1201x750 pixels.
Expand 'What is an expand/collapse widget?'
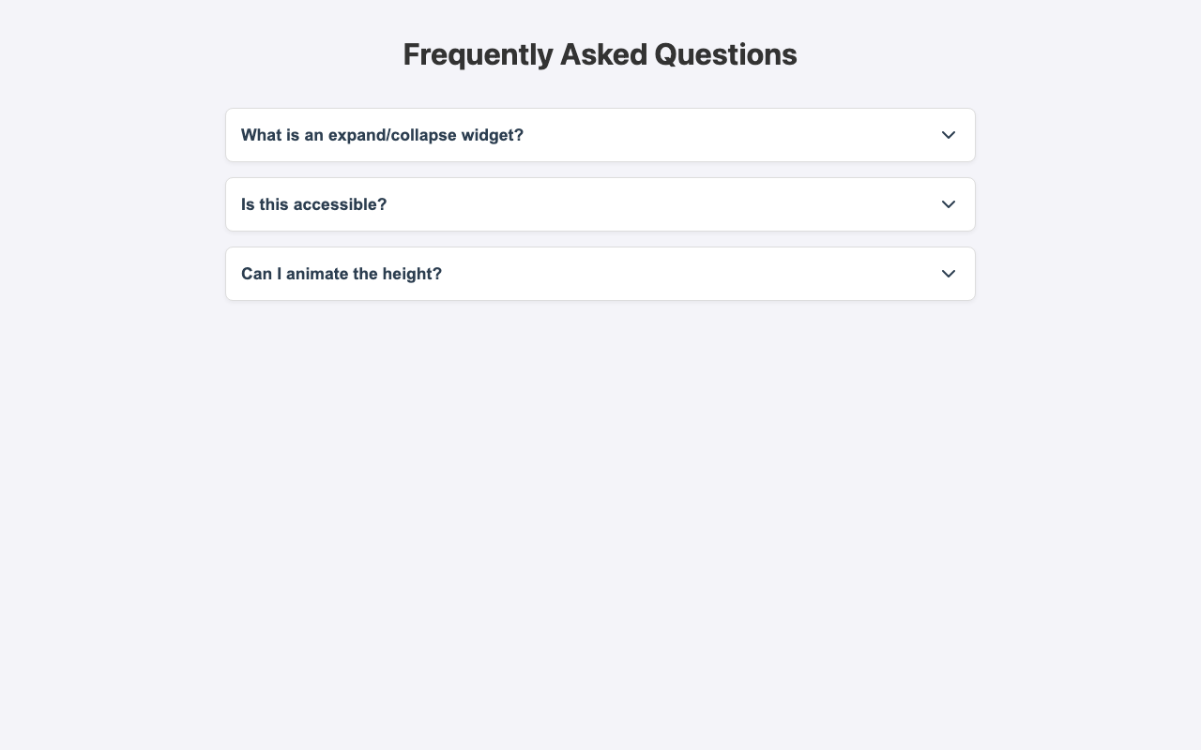tap(600, 135)
